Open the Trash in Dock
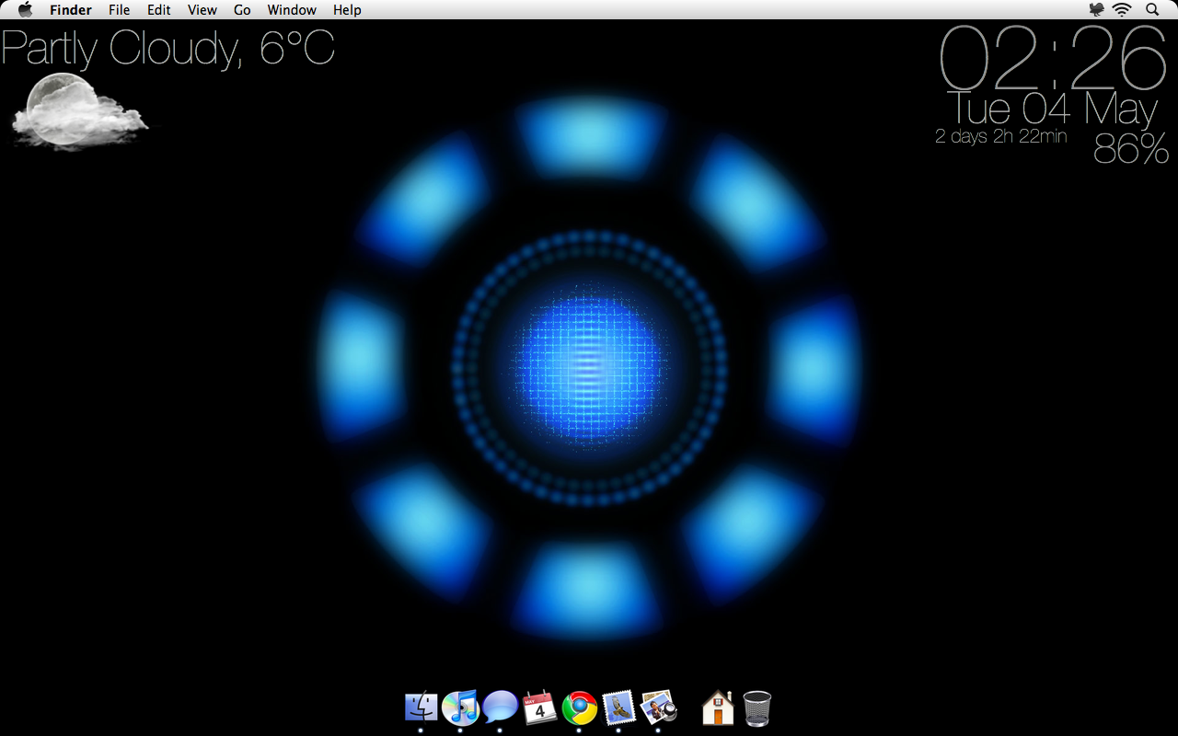 point(757,708)
